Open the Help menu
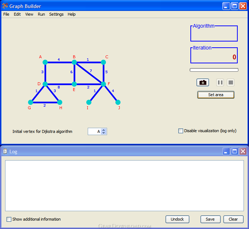The image size is (249, 229). point(71,14)
